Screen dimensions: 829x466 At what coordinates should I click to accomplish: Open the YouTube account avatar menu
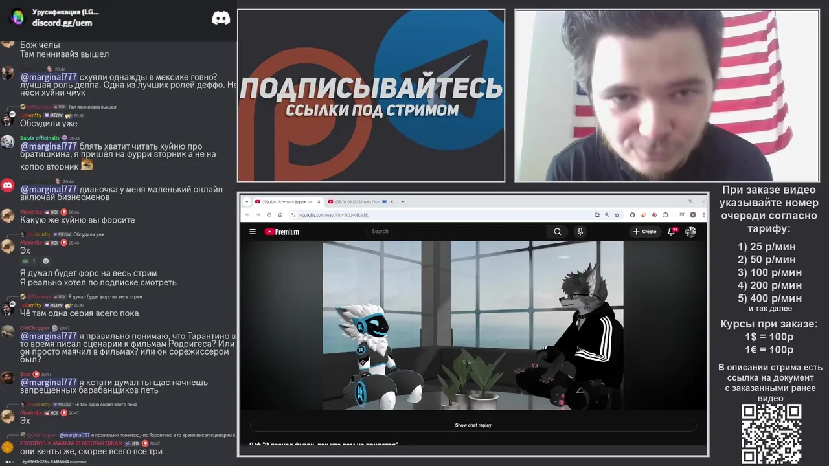pyautogui.click(x=690, y=232)
